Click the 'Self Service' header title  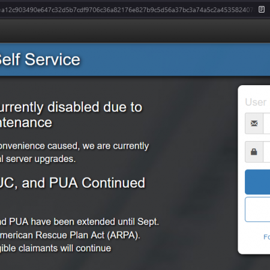coord(40,59)
